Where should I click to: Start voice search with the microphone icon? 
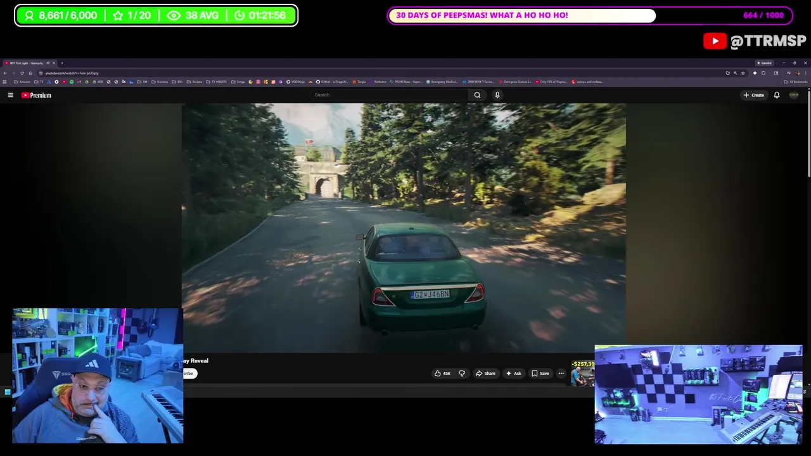(497, 95)
